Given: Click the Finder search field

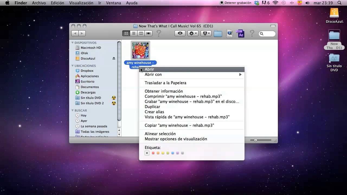Looking at the screenshot, I should pyautogui.click(x=267, y=34).
